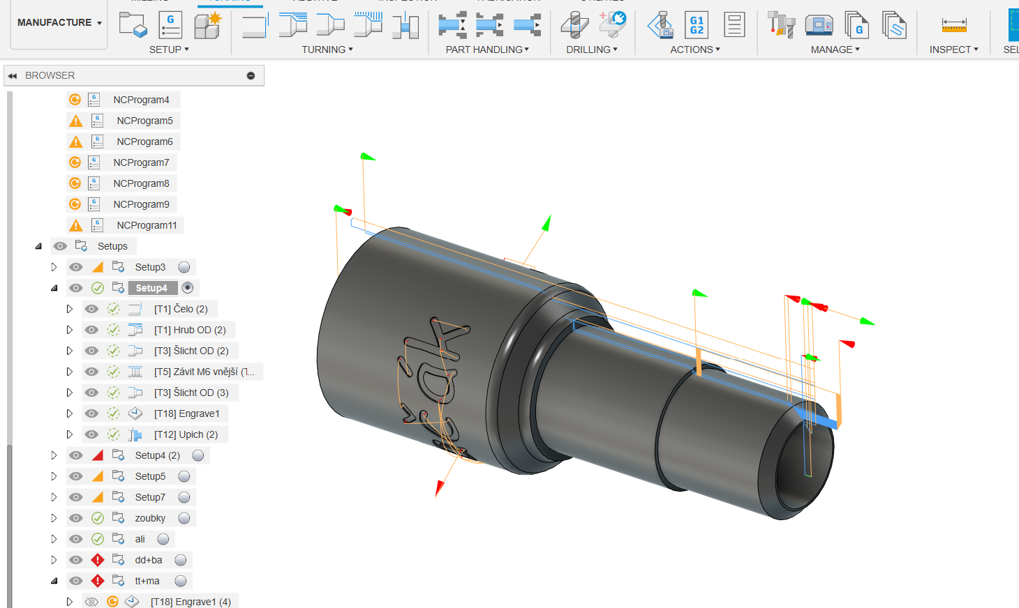
Task: Open the PART HANDLING menu
Action: [487, 50]
